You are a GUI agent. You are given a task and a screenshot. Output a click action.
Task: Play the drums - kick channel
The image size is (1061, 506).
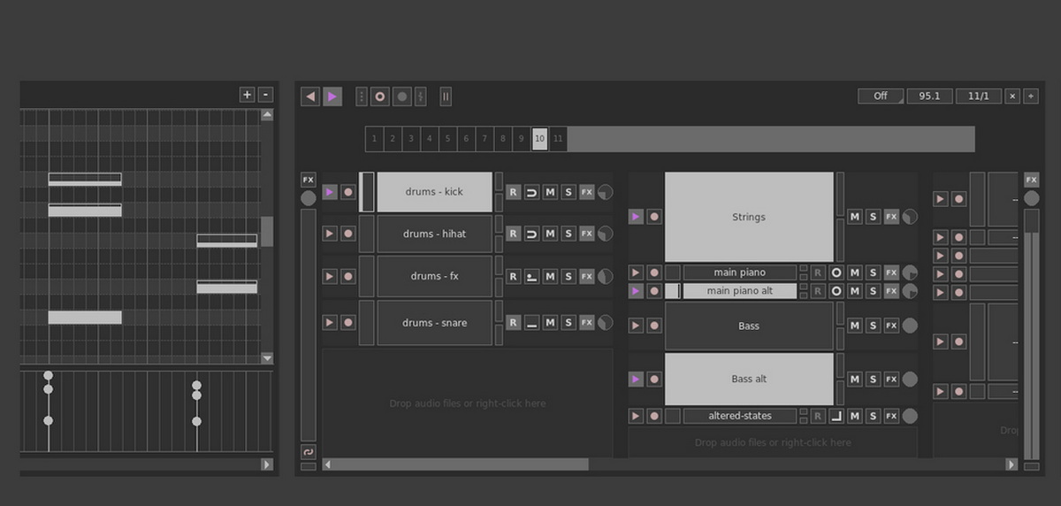pyautogui.click(x=330, y=192)
